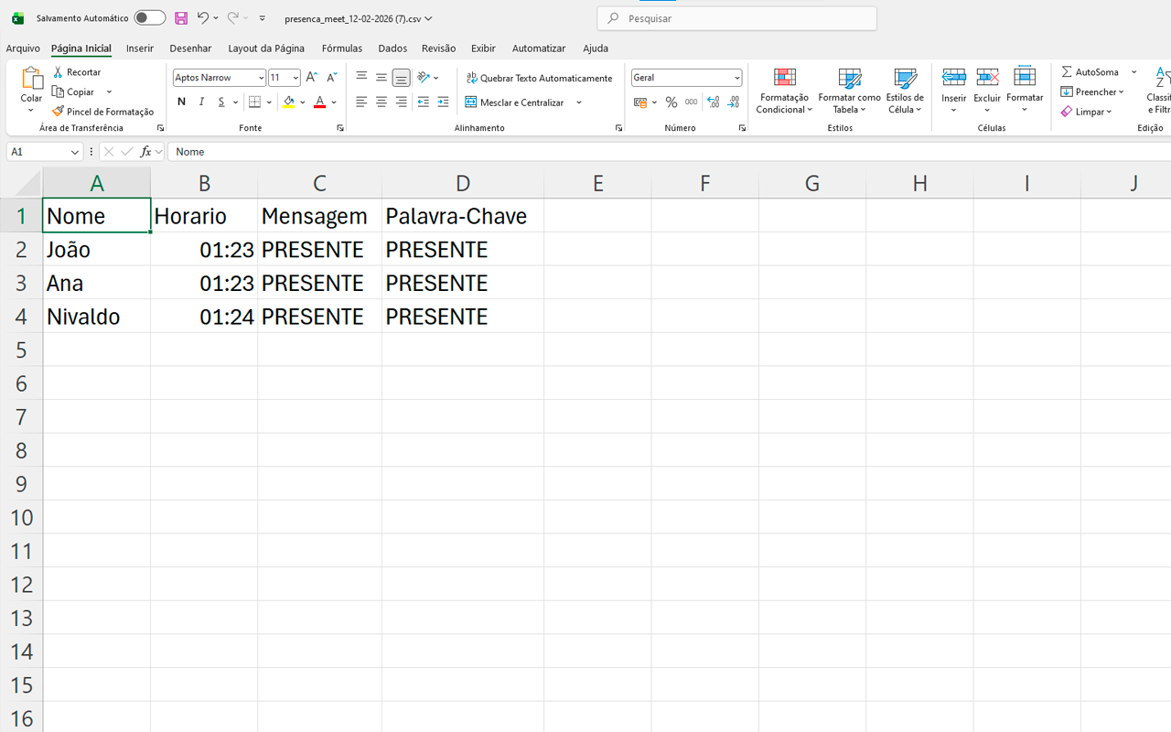This screenshot has height=732, width=1171.
Task: Decrease cell indent
Action: click(x=423, y=102)
